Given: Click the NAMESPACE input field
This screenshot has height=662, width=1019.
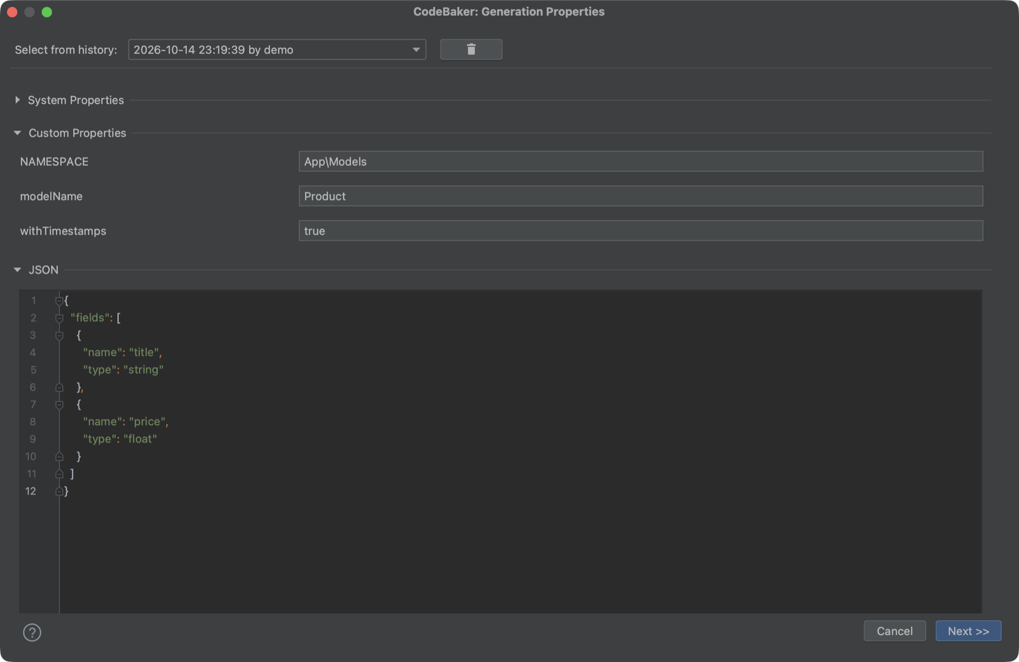Looking at the screenshot, I should pyautogui.click(x=641, y=161).
